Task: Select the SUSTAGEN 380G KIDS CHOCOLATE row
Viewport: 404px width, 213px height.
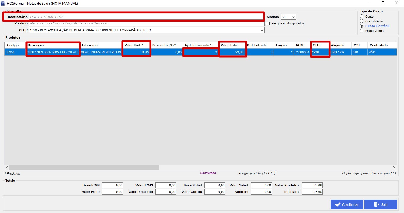Action: [x=53, y=52]
